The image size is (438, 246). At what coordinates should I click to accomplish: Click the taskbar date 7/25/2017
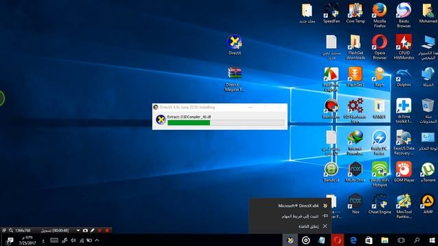[x=27, y=243]
